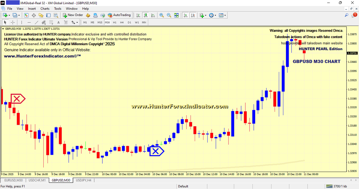Open the View menu

tap(20, 9)
